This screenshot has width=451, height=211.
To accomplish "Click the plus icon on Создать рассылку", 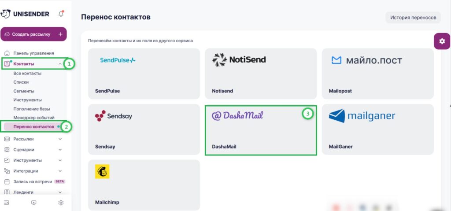I will tap(60, 34).
